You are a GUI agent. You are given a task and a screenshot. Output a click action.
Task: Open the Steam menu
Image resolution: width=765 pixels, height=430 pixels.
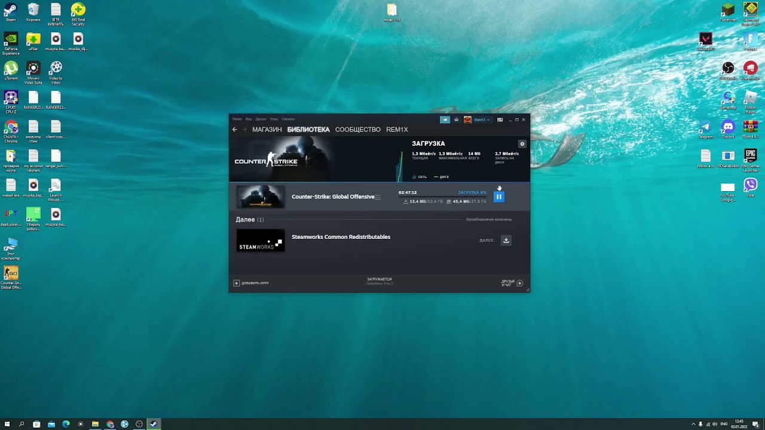pos(237,119)
